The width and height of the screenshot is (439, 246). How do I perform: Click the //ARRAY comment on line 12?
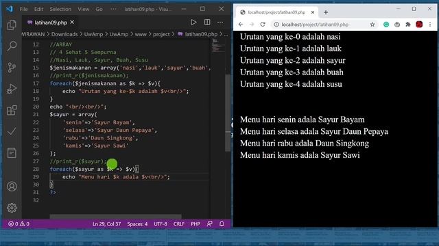coord(61,44)
